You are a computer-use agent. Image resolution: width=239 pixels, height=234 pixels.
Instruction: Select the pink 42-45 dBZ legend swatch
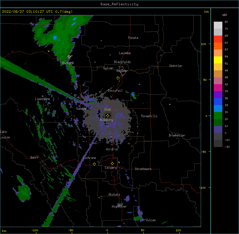tap(218, 81)
